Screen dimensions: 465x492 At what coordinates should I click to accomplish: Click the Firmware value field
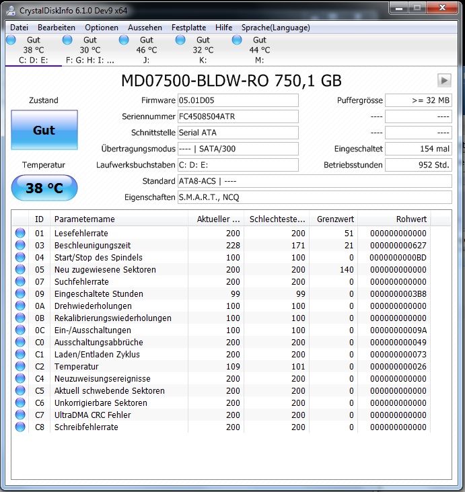(x=238, y=100)
